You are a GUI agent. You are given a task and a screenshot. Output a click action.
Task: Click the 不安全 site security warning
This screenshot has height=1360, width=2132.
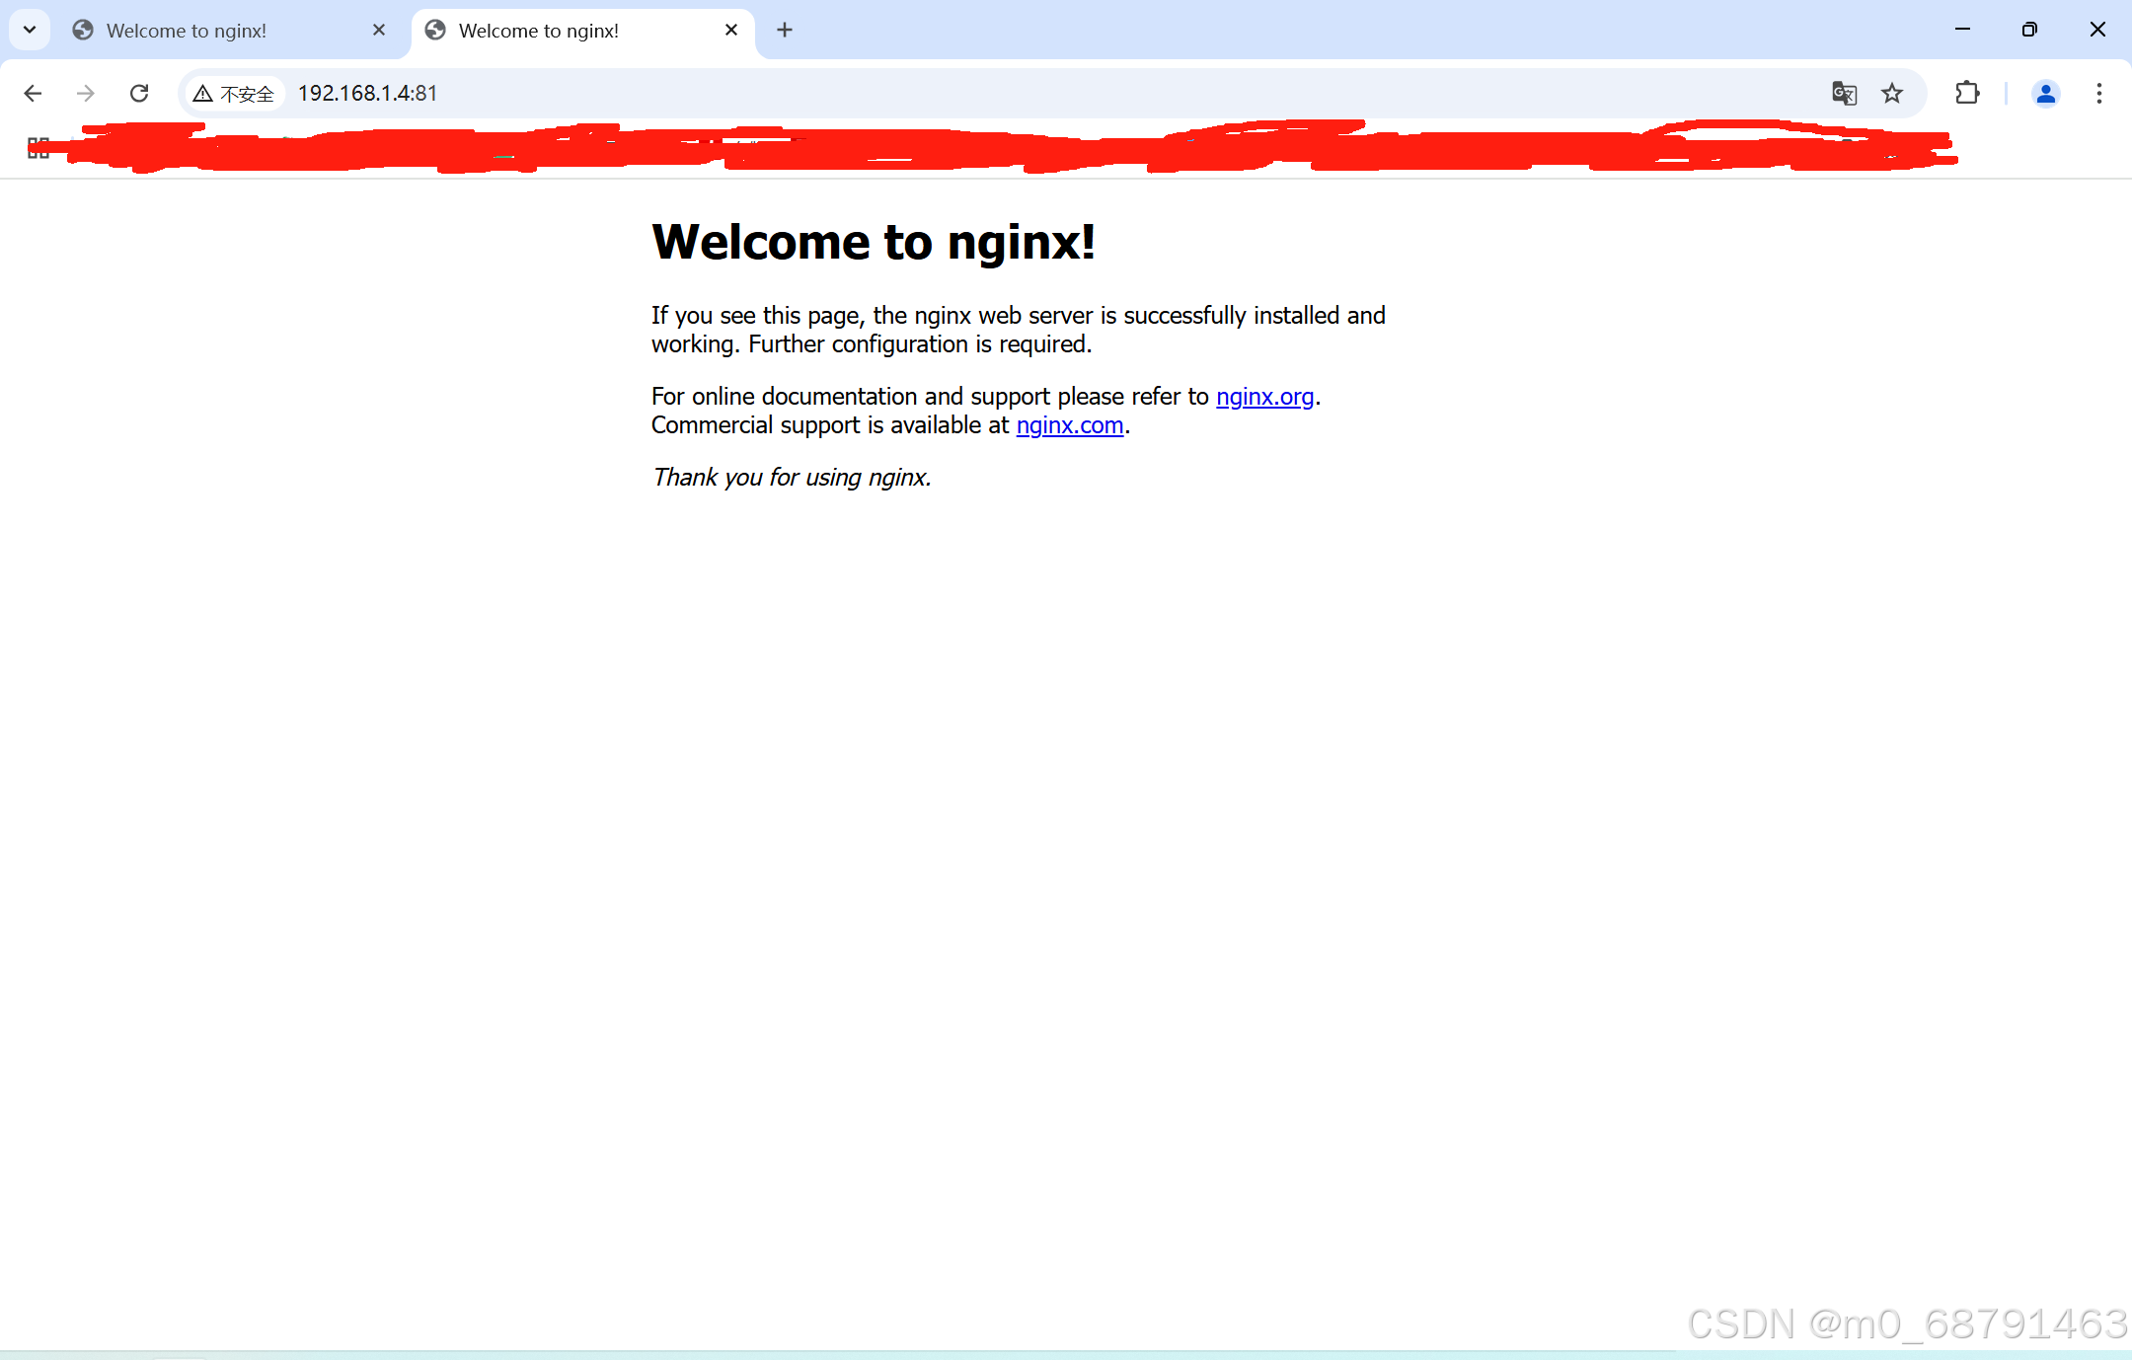point(235,93)
